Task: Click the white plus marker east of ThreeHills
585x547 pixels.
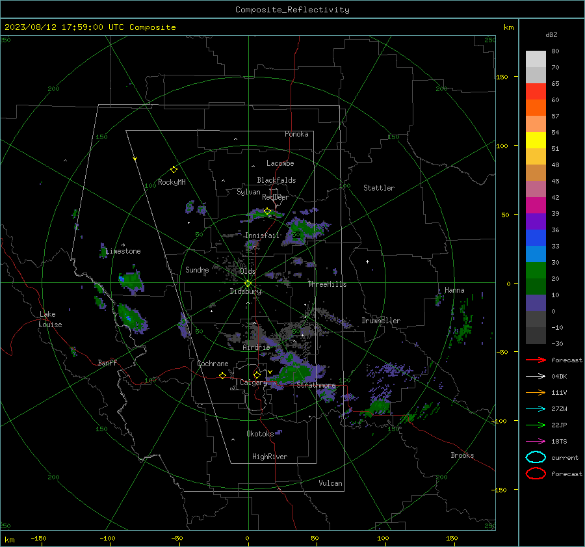Action: pos(367,261)
